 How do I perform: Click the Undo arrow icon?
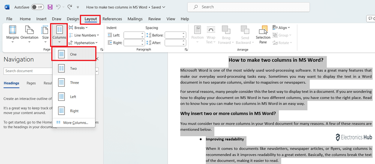coord(58,7)
